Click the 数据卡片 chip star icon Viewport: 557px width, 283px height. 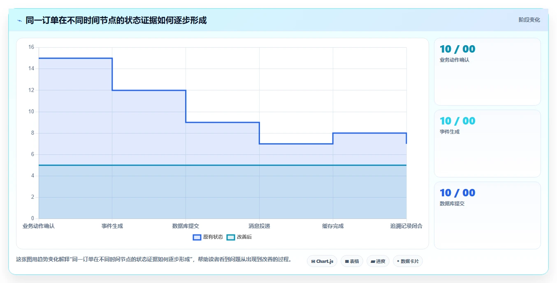[398, 261]
